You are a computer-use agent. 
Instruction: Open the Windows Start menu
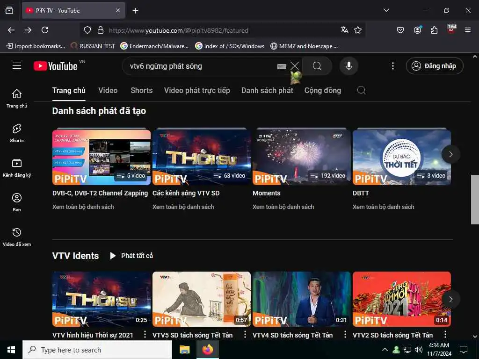click(11, 350)
